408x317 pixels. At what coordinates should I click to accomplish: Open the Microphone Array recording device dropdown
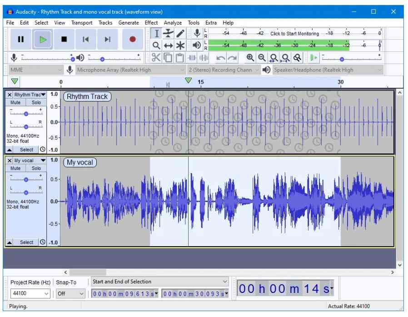coord(130,70)
